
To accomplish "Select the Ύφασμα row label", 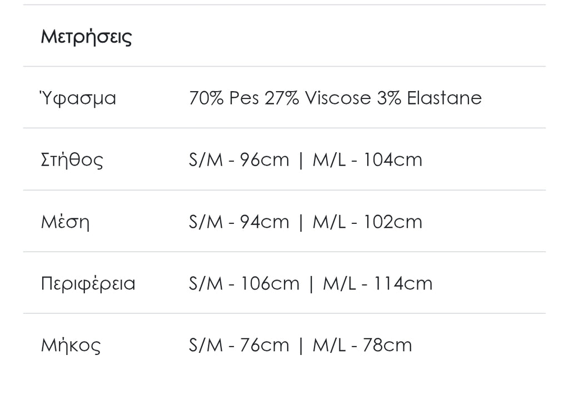I will (x=78, y=98).
